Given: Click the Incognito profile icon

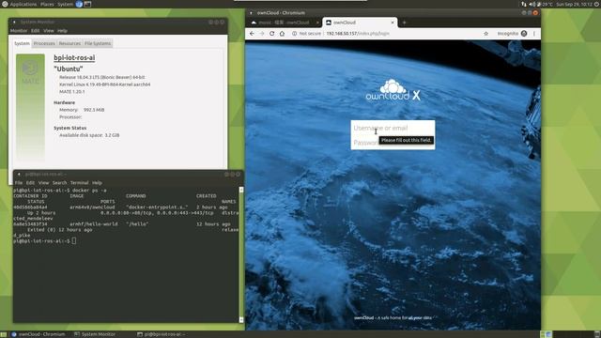Looking at the screenshot, I should point(524,34).
